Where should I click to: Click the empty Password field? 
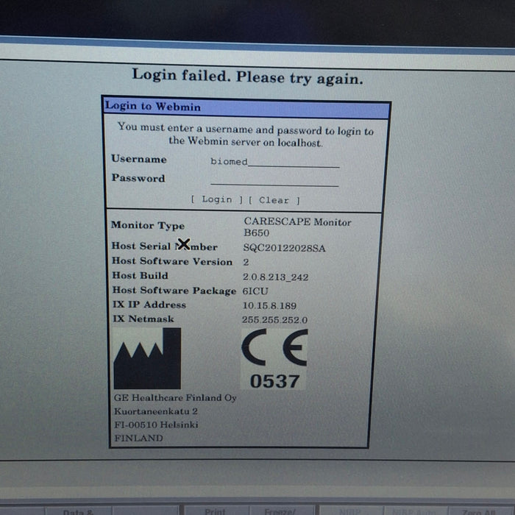point(274,180)
